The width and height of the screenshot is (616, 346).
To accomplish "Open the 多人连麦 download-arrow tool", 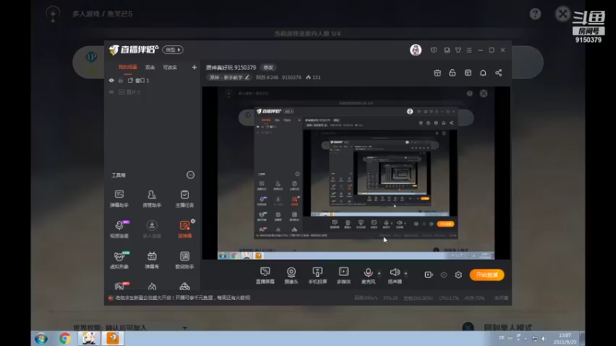I will [152, 228].
